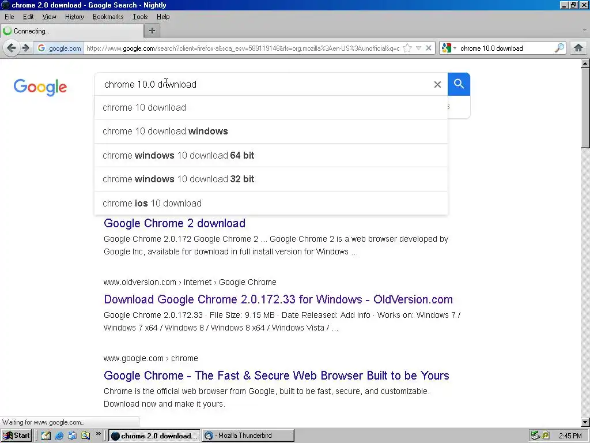The height and width of the screenshot is (443, 590).
Task: Go forward with the forward arrow
Action: [x=25, y=48]
